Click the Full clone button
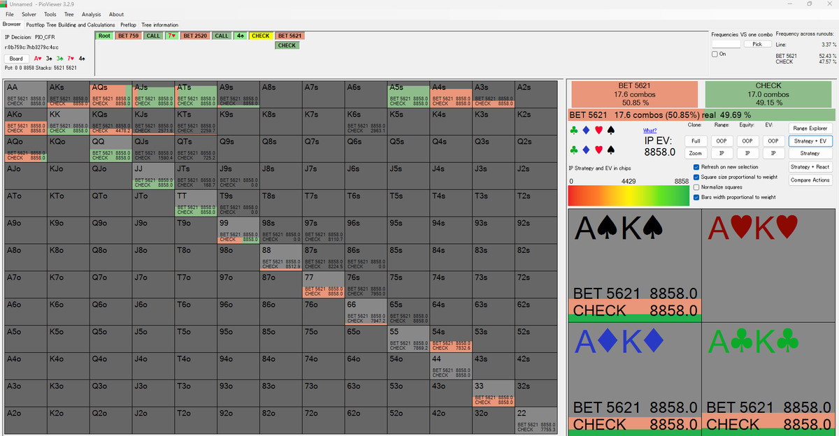 coord(696,140)
